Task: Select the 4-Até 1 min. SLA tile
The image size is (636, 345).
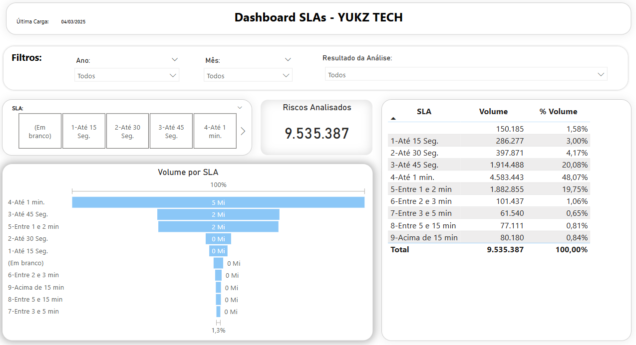Action: click(x=215, y=131)
